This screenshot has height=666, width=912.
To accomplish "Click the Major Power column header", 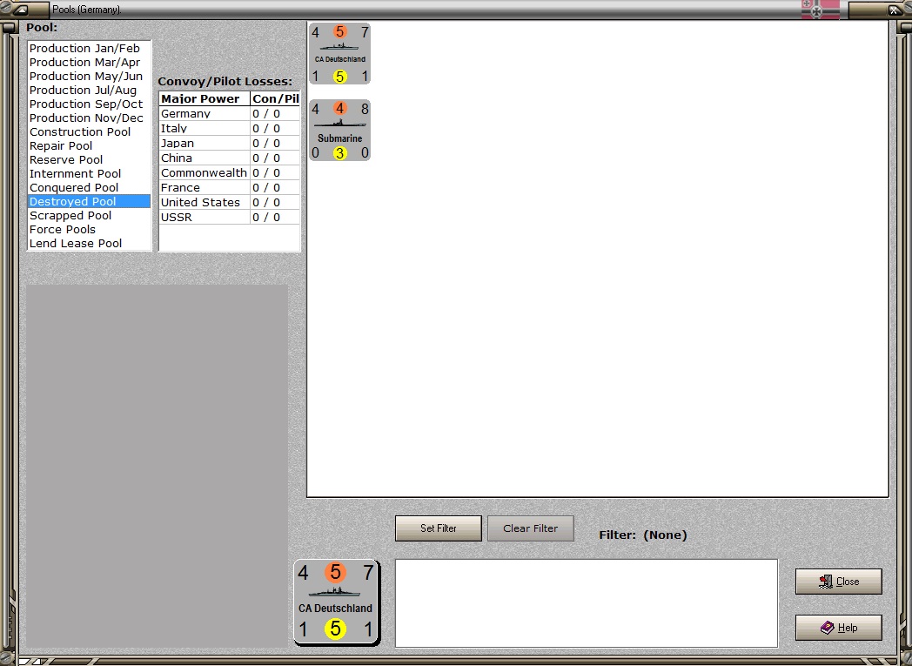I will click(x=205, y=99).
